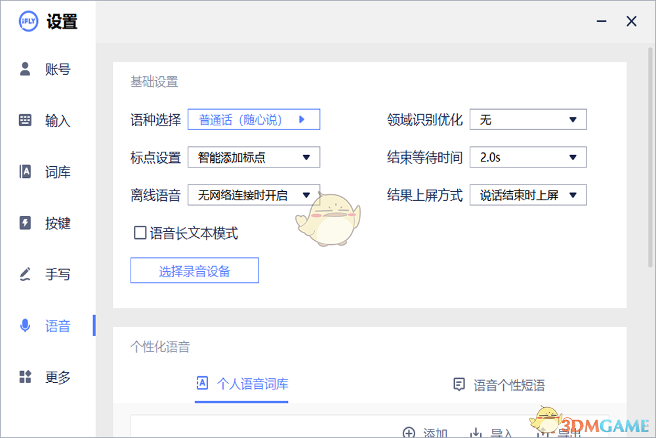Image resolution: width=656 pixels, height=438 pixels.
Task: Click the 语音 microphone icon
Action: tap(26, 326)
